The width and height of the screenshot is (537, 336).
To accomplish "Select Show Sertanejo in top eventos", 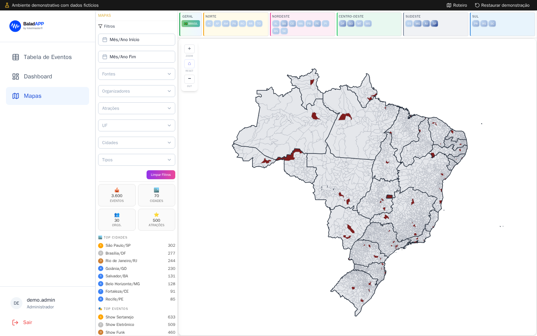I will click(136, 317).
